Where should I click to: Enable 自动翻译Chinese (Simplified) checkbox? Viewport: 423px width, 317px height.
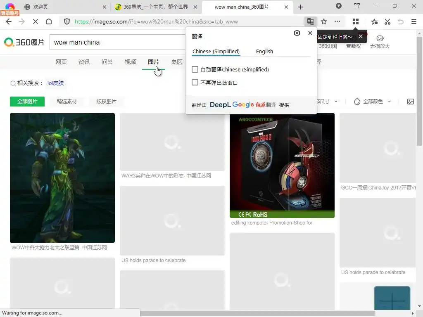pos(195,69)
